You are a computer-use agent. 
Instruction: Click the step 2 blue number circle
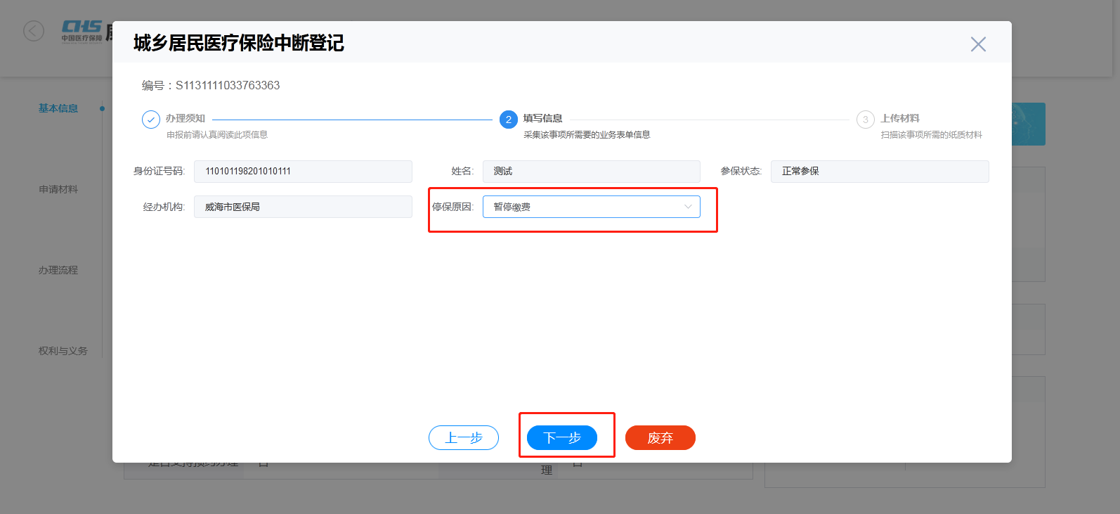509,120
